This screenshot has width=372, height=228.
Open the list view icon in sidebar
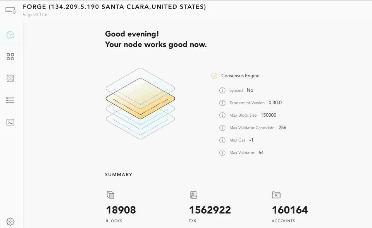coord(10,100)
